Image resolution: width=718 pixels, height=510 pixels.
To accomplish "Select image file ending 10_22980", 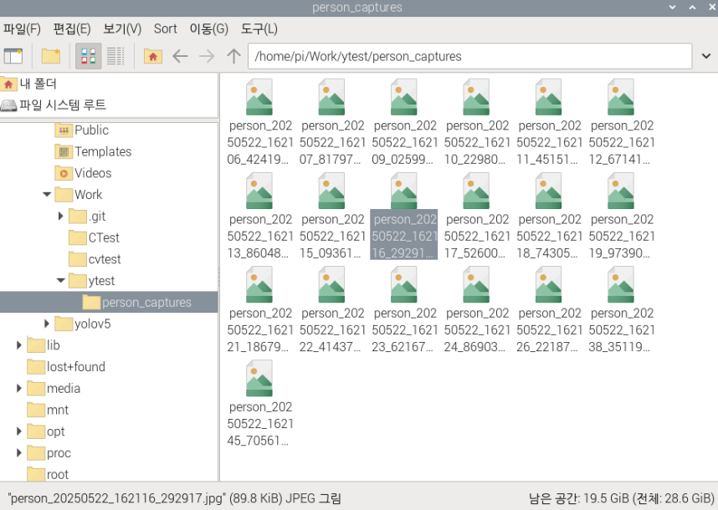I will [477, 122].
